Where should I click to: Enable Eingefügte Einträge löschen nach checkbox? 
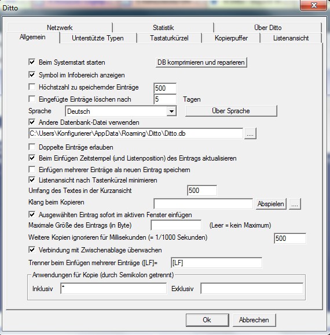click(32, 99)
